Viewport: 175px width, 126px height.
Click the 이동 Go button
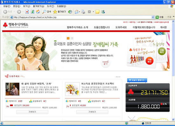pyautogui.click(x=160, y=17)
